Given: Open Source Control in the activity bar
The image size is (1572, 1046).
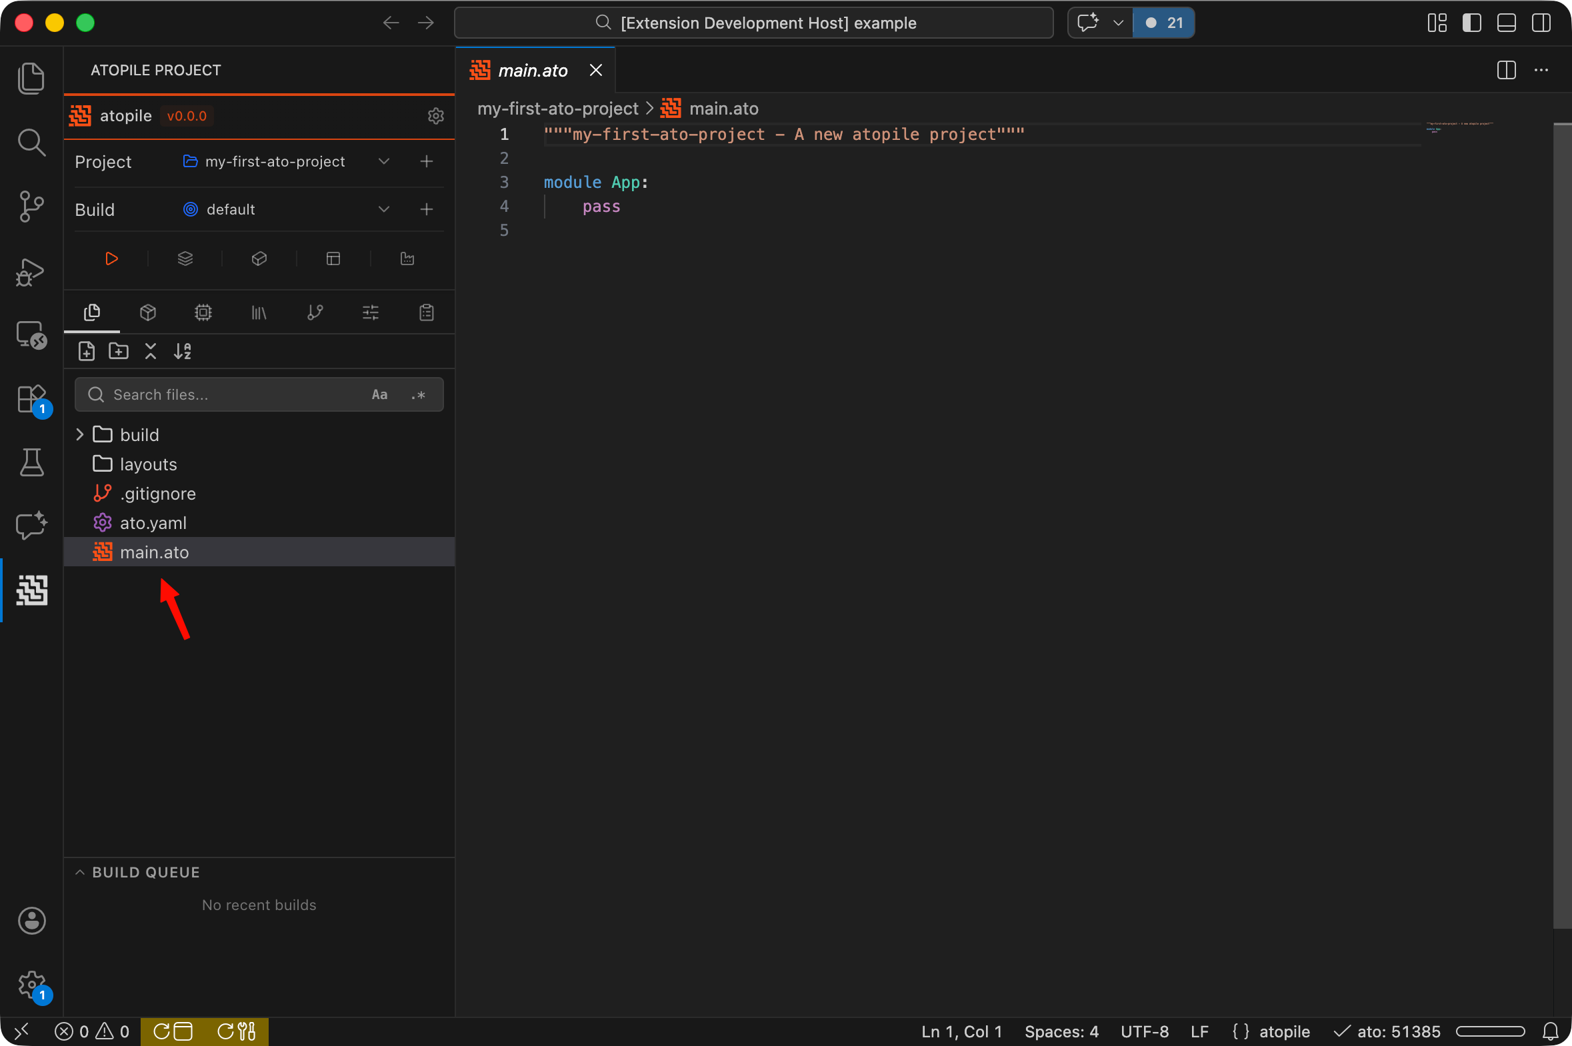Looking at the screenshot, I should (31, 207).
